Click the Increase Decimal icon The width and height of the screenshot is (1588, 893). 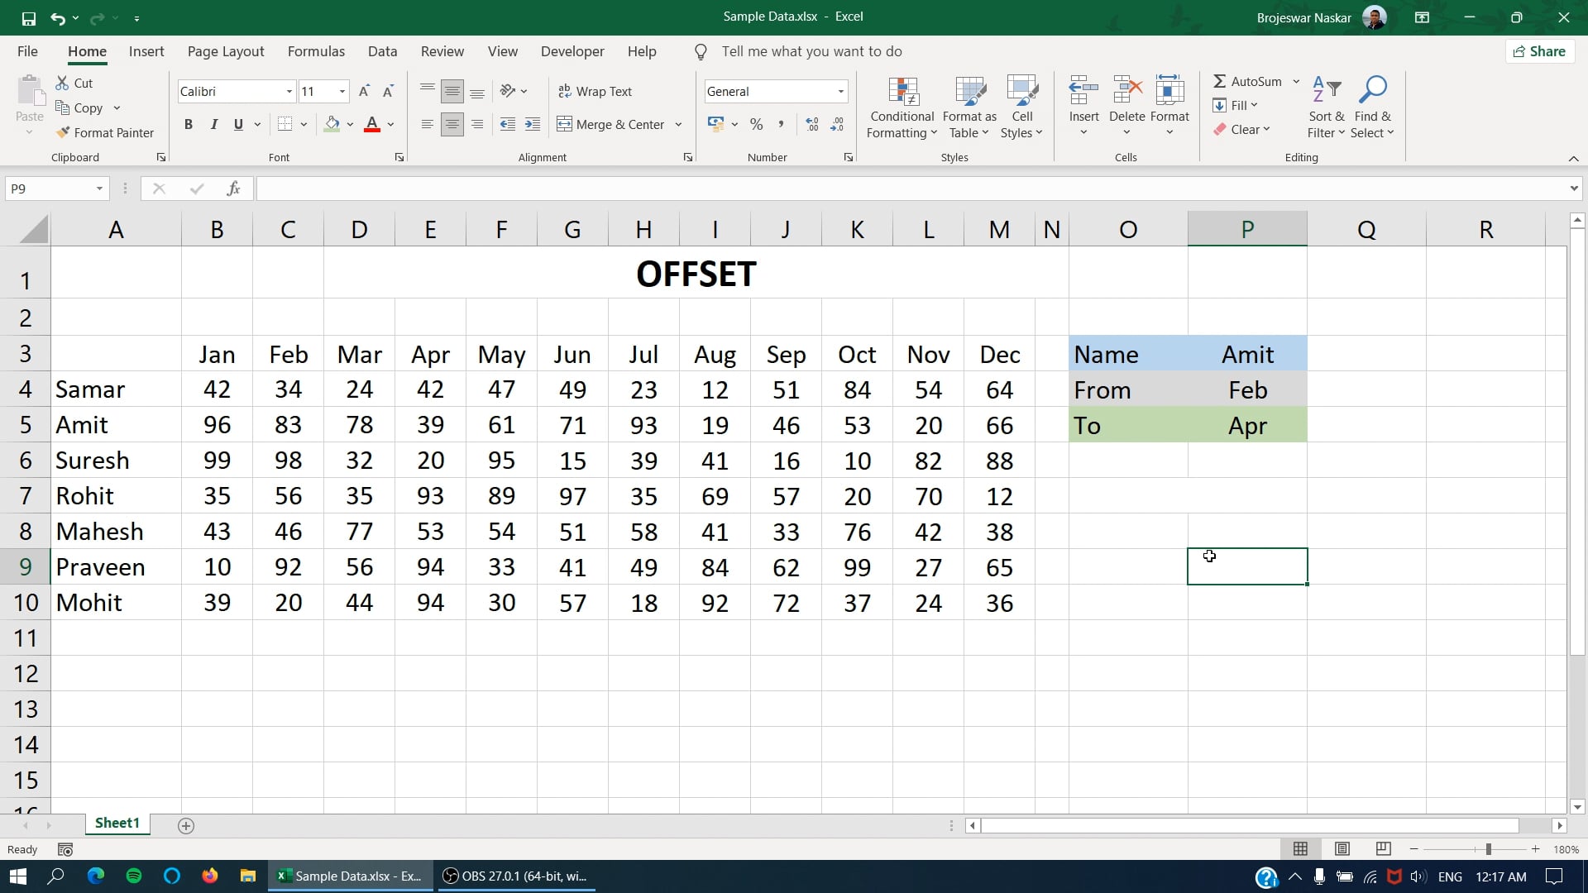[x=812, y=124]
